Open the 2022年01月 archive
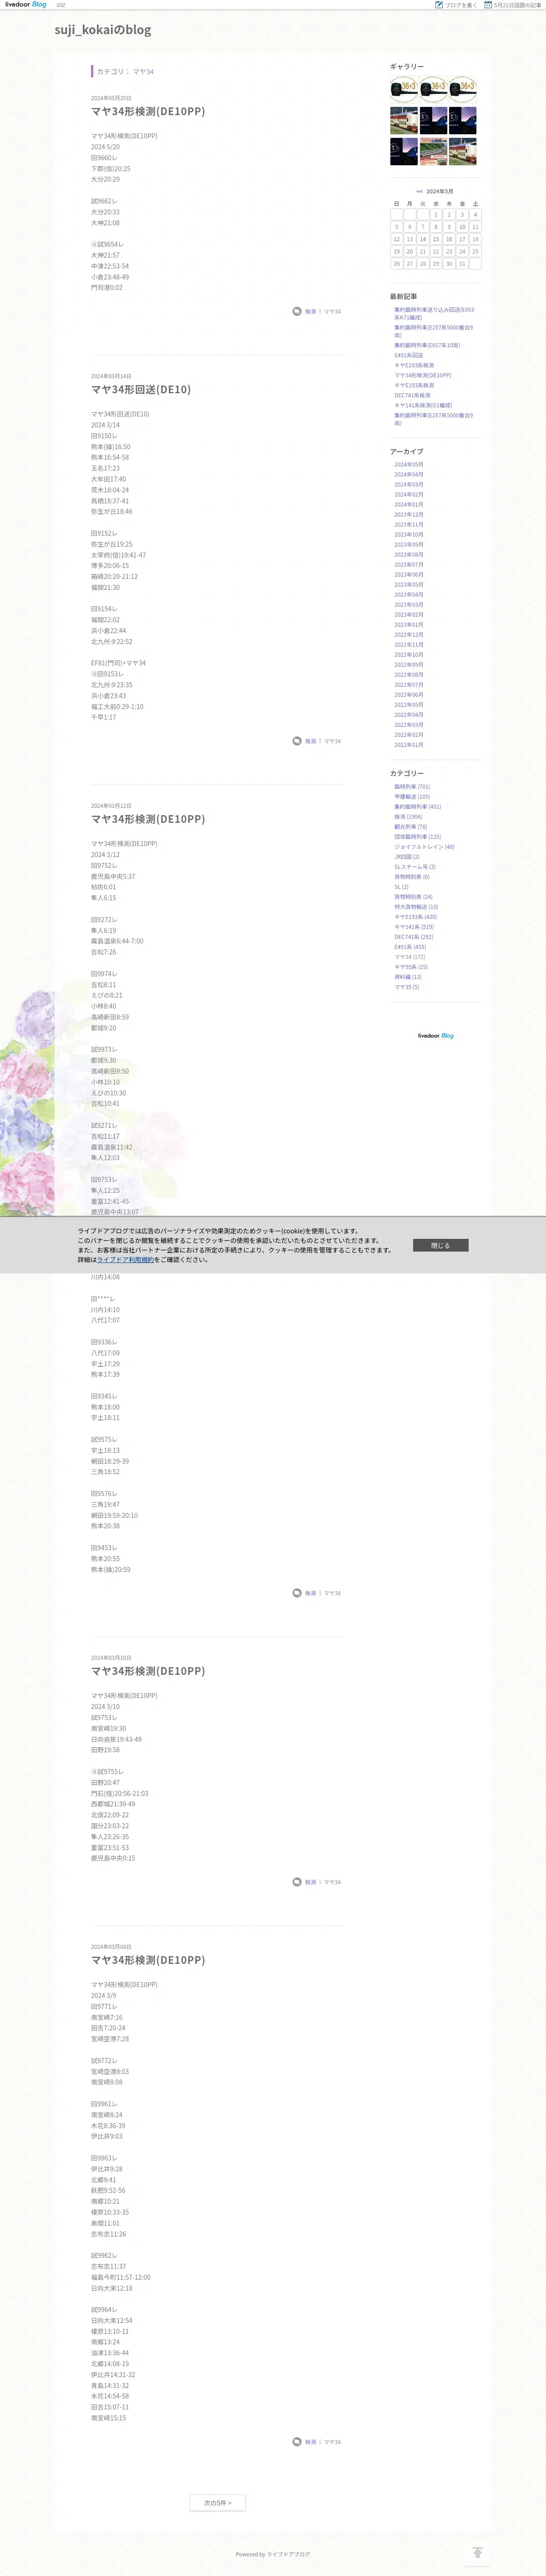 point(408,744)
